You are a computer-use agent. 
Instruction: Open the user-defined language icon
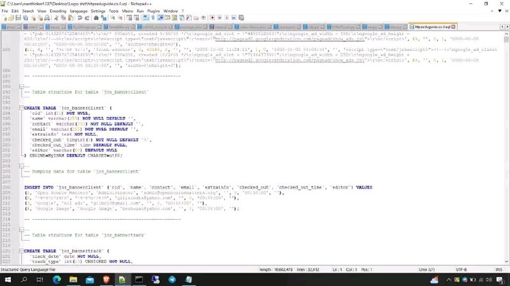(x=167, y=18)
